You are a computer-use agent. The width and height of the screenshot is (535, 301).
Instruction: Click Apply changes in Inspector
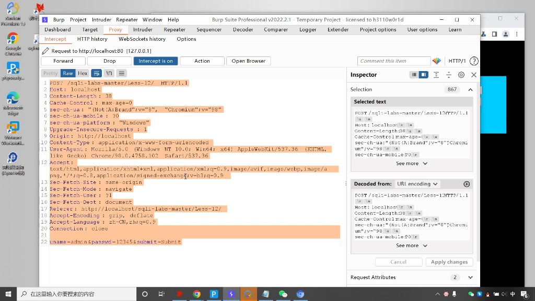(449, 262)
